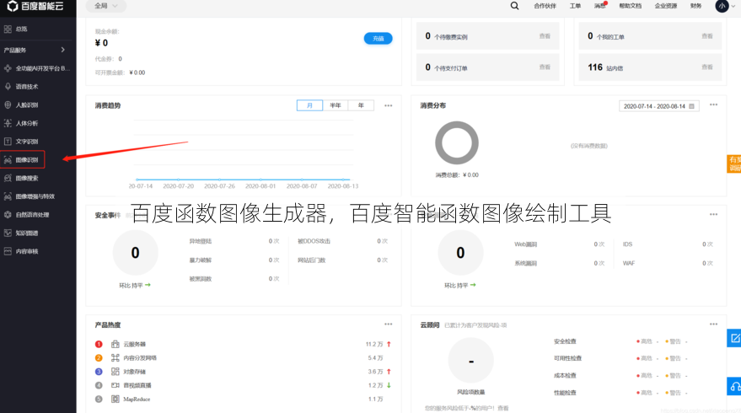The height and width of the screenshot is (413, 741).
Task: Click 可用性检查 row in 云顾问
Action: pyautogui.click(x=621, y=358)
